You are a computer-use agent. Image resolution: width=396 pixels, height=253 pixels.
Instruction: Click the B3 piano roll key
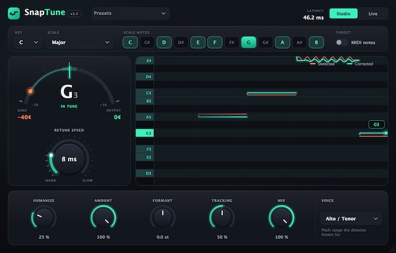145,101
